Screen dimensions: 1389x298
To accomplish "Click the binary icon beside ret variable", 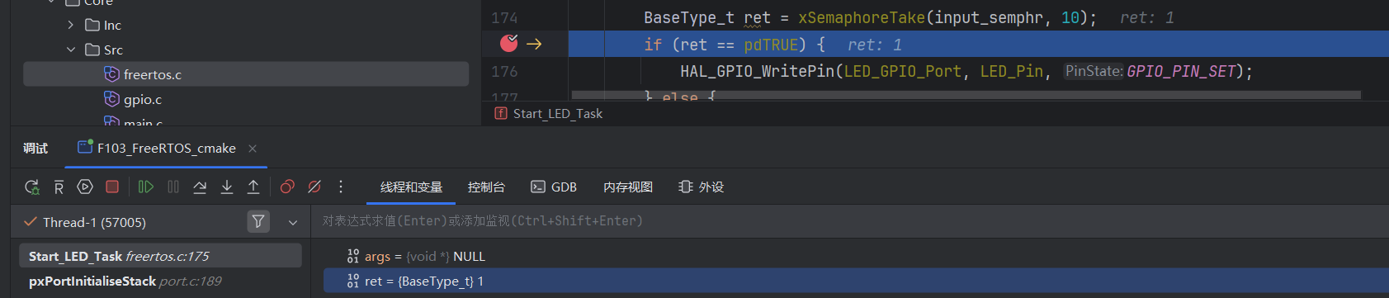I will (353, 281).
